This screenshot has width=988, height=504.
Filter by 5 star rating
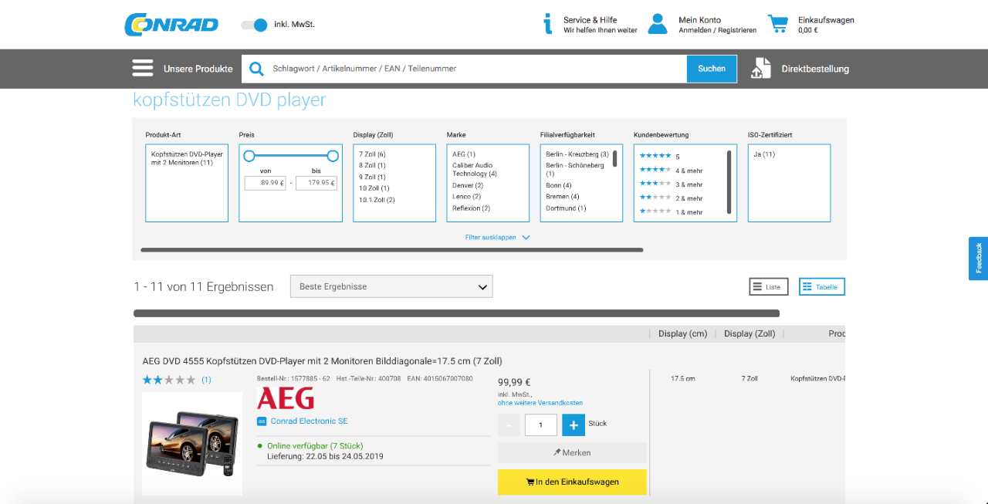click(x=659, y=156)
